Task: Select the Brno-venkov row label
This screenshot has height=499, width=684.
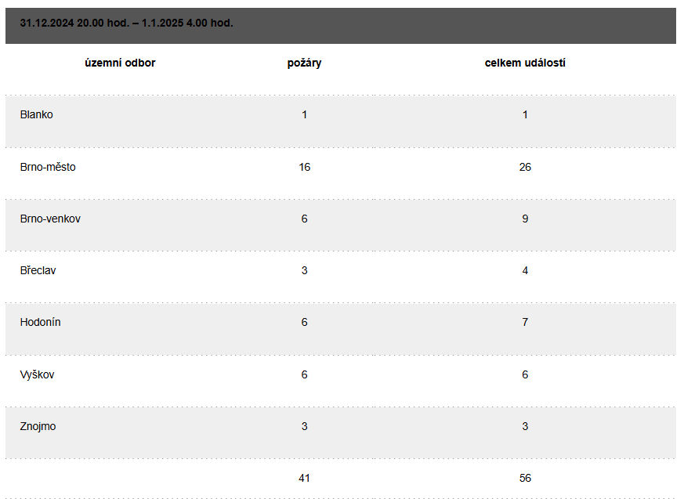Action: pyautogui.click(x=50, y=219)
